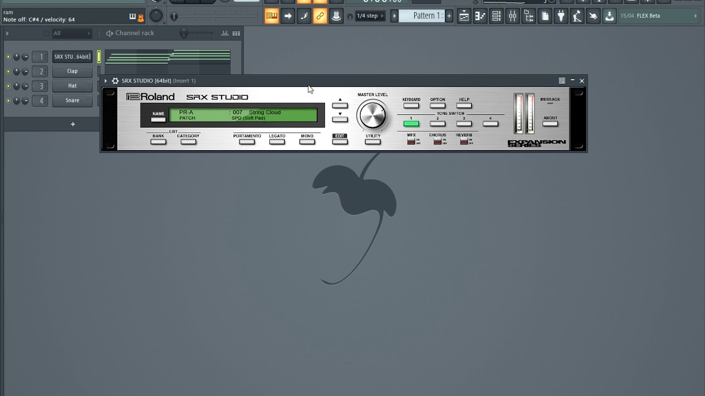Open the HELP button

(x=464, y=105)
